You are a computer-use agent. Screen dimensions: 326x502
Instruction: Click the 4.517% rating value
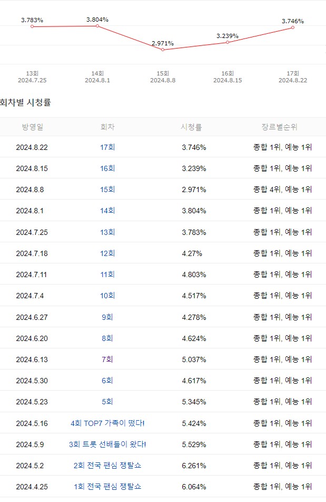click(194, 296)
